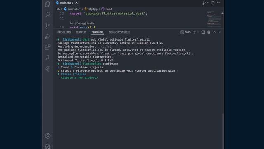The height and width of the screenshot is (149, 264).
Task: Create a new terminal with plus icon
Action: (194, 32)
